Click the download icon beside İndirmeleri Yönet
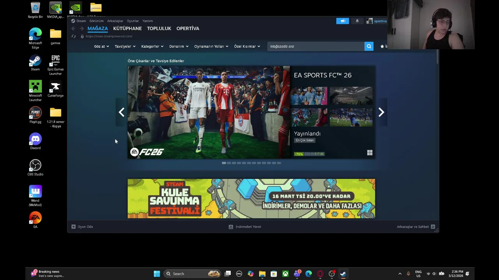 coord(231,227)
